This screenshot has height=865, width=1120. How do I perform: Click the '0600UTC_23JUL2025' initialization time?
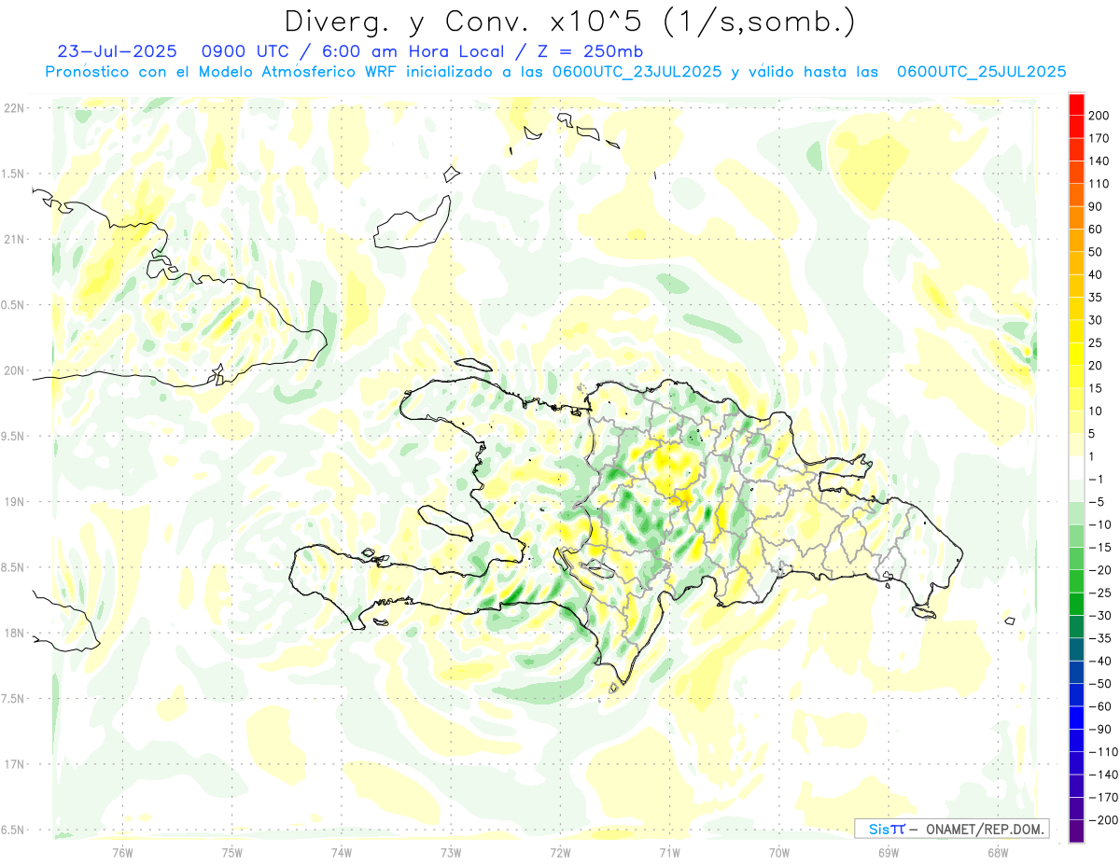(x=637, y=72)
